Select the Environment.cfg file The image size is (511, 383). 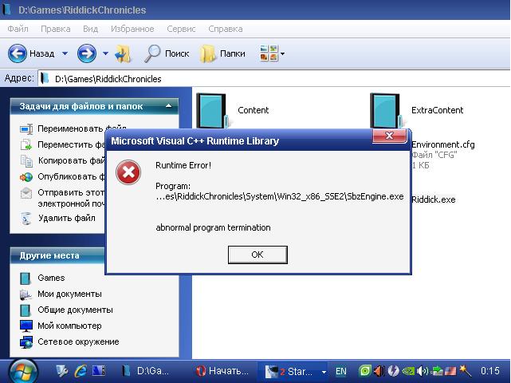tap(443, 154)
